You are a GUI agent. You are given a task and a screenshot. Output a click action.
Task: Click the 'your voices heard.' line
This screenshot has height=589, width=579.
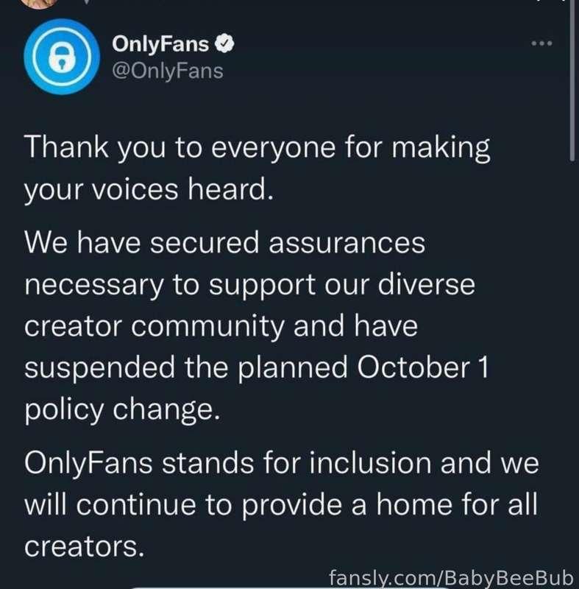149,190
